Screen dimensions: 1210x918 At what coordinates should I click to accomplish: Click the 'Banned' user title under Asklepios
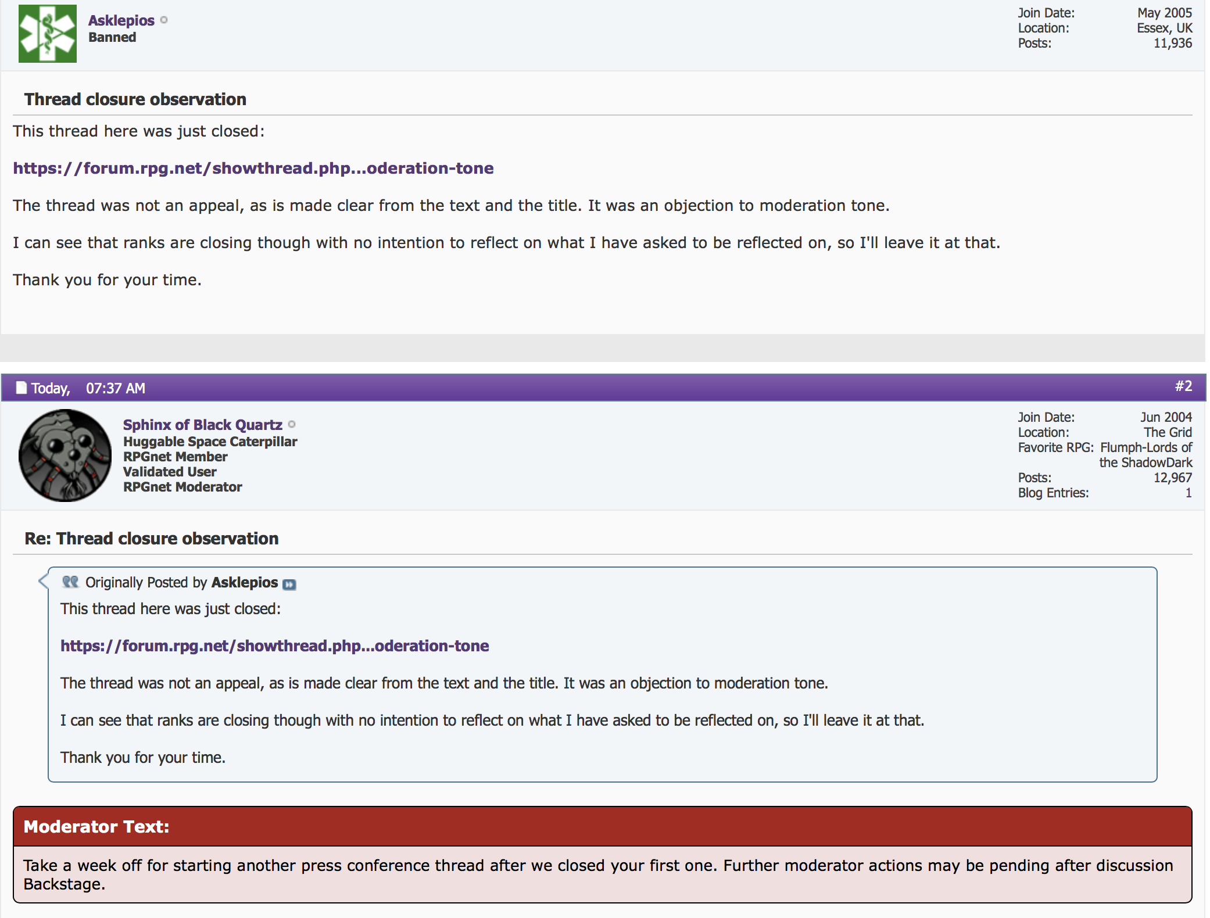tap(112, 37)
